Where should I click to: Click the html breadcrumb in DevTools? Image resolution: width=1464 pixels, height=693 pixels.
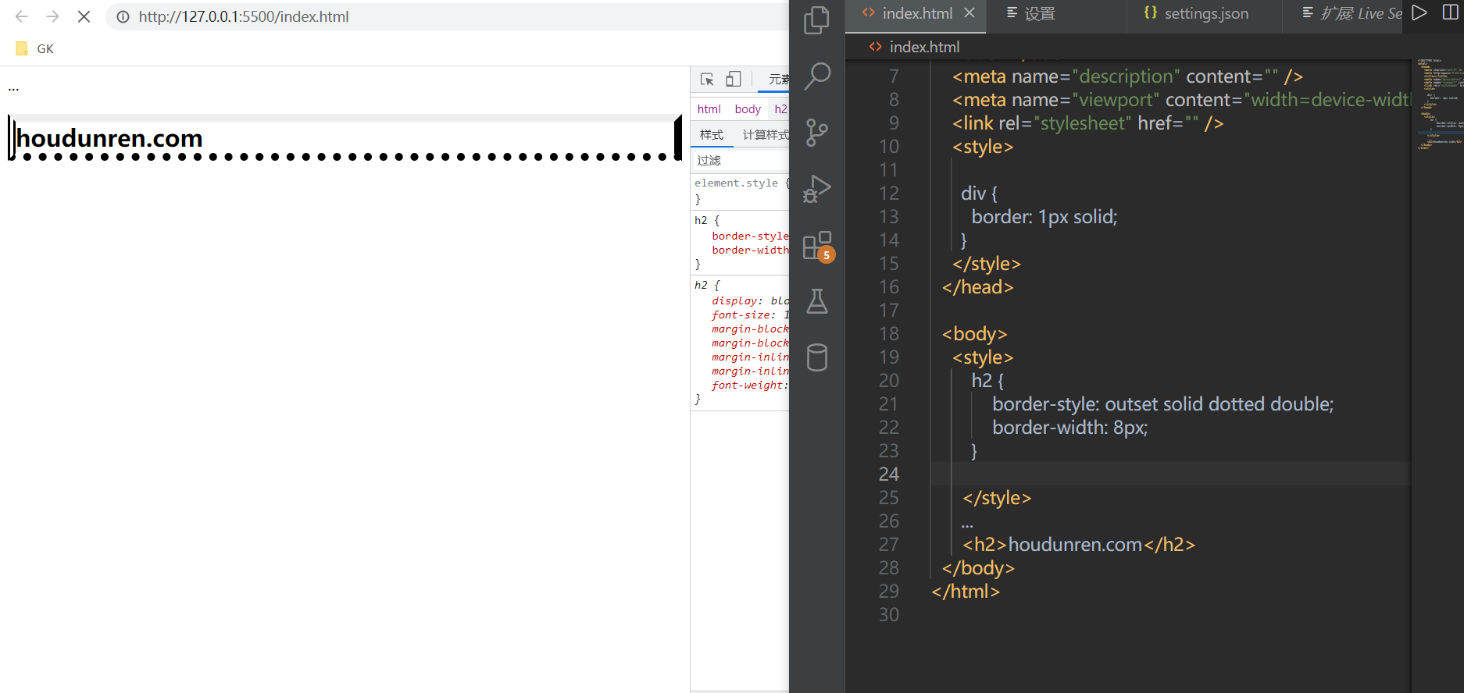coord(709,109)
